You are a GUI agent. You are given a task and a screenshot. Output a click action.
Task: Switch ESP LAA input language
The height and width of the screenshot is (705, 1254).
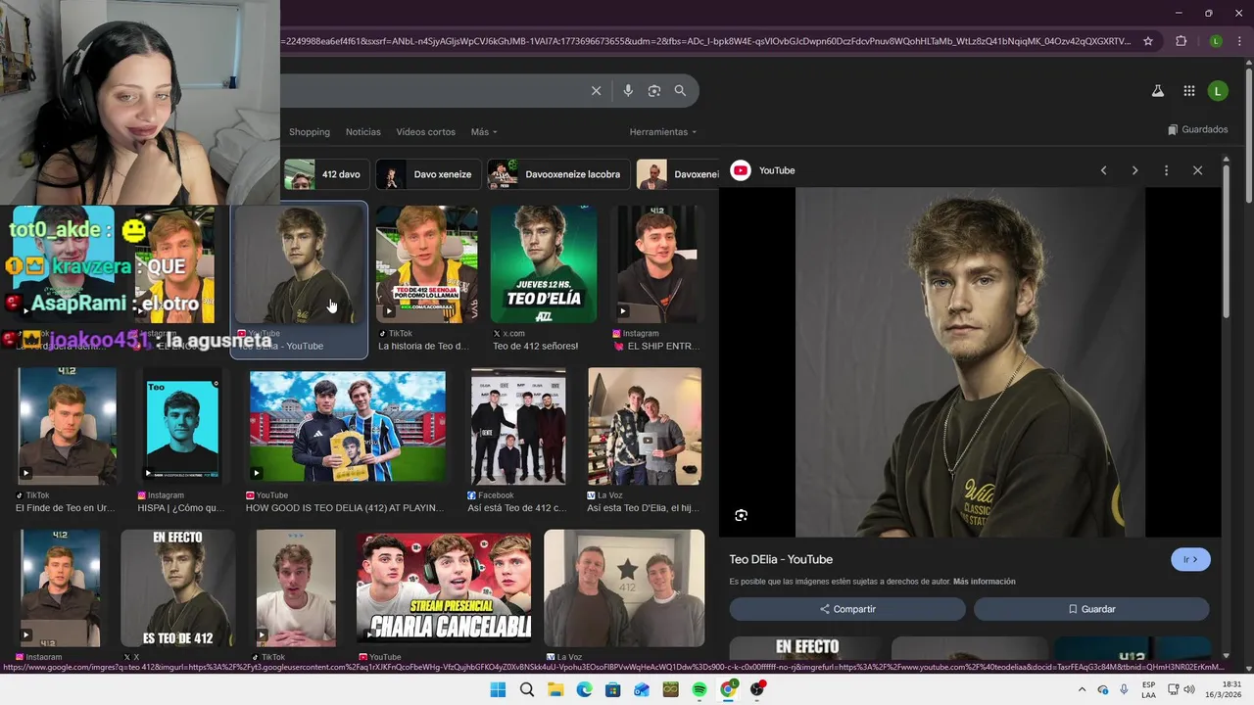(1148, 689)
